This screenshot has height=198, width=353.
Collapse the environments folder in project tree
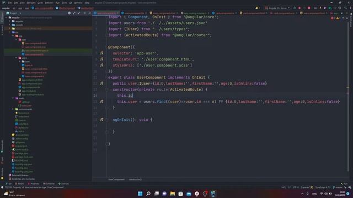(13, 109)
